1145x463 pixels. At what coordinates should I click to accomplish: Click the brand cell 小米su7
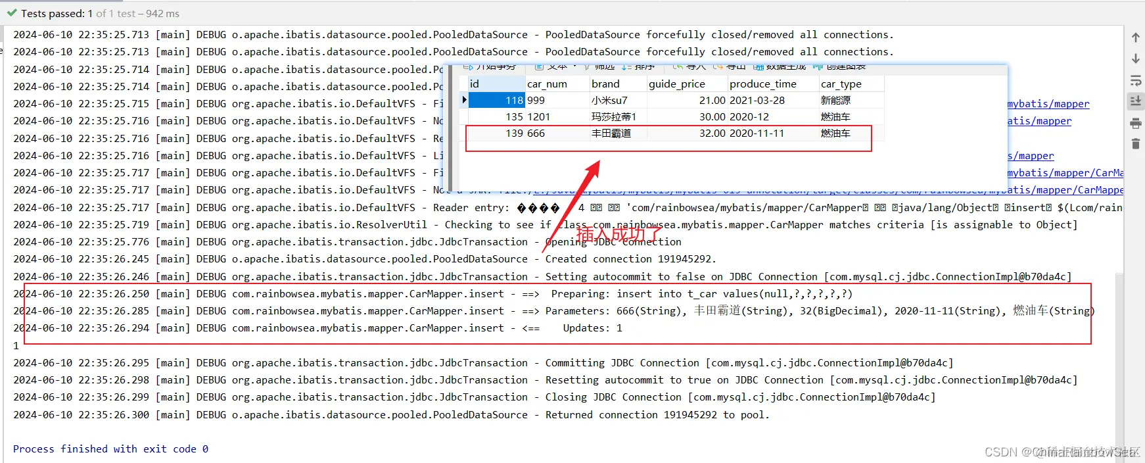coord(618,100)
